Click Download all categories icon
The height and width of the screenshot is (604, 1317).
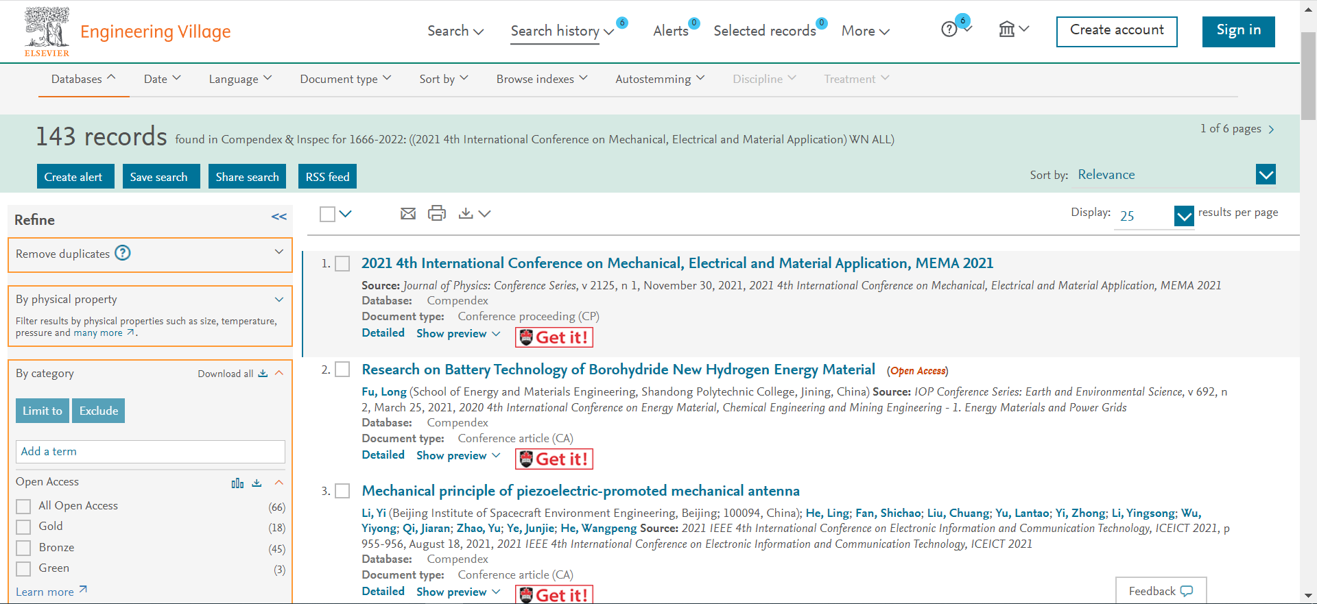click(x=263, y=374)
